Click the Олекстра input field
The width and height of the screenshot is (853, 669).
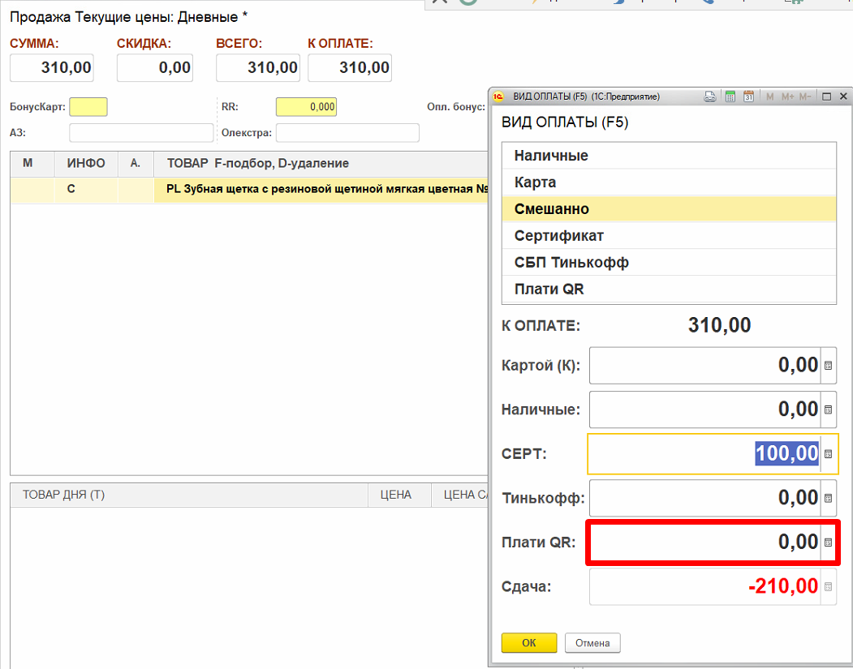347,133
